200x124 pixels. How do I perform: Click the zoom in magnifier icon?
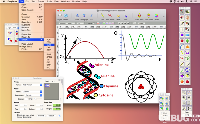pyautogui.click(x=184, y=98)
